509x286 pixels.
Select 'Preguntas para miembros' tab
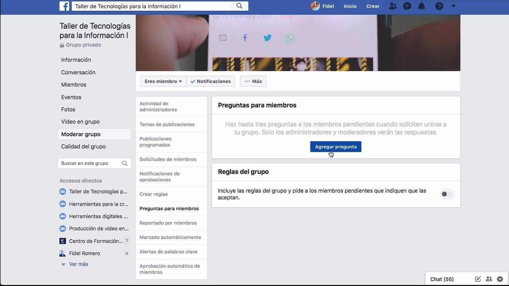(171, 209)
